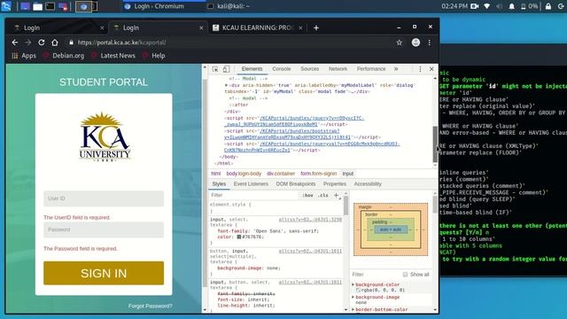The image size is (567, 319).
Task: Open the Chromium profile avatar
Action: 416,43
